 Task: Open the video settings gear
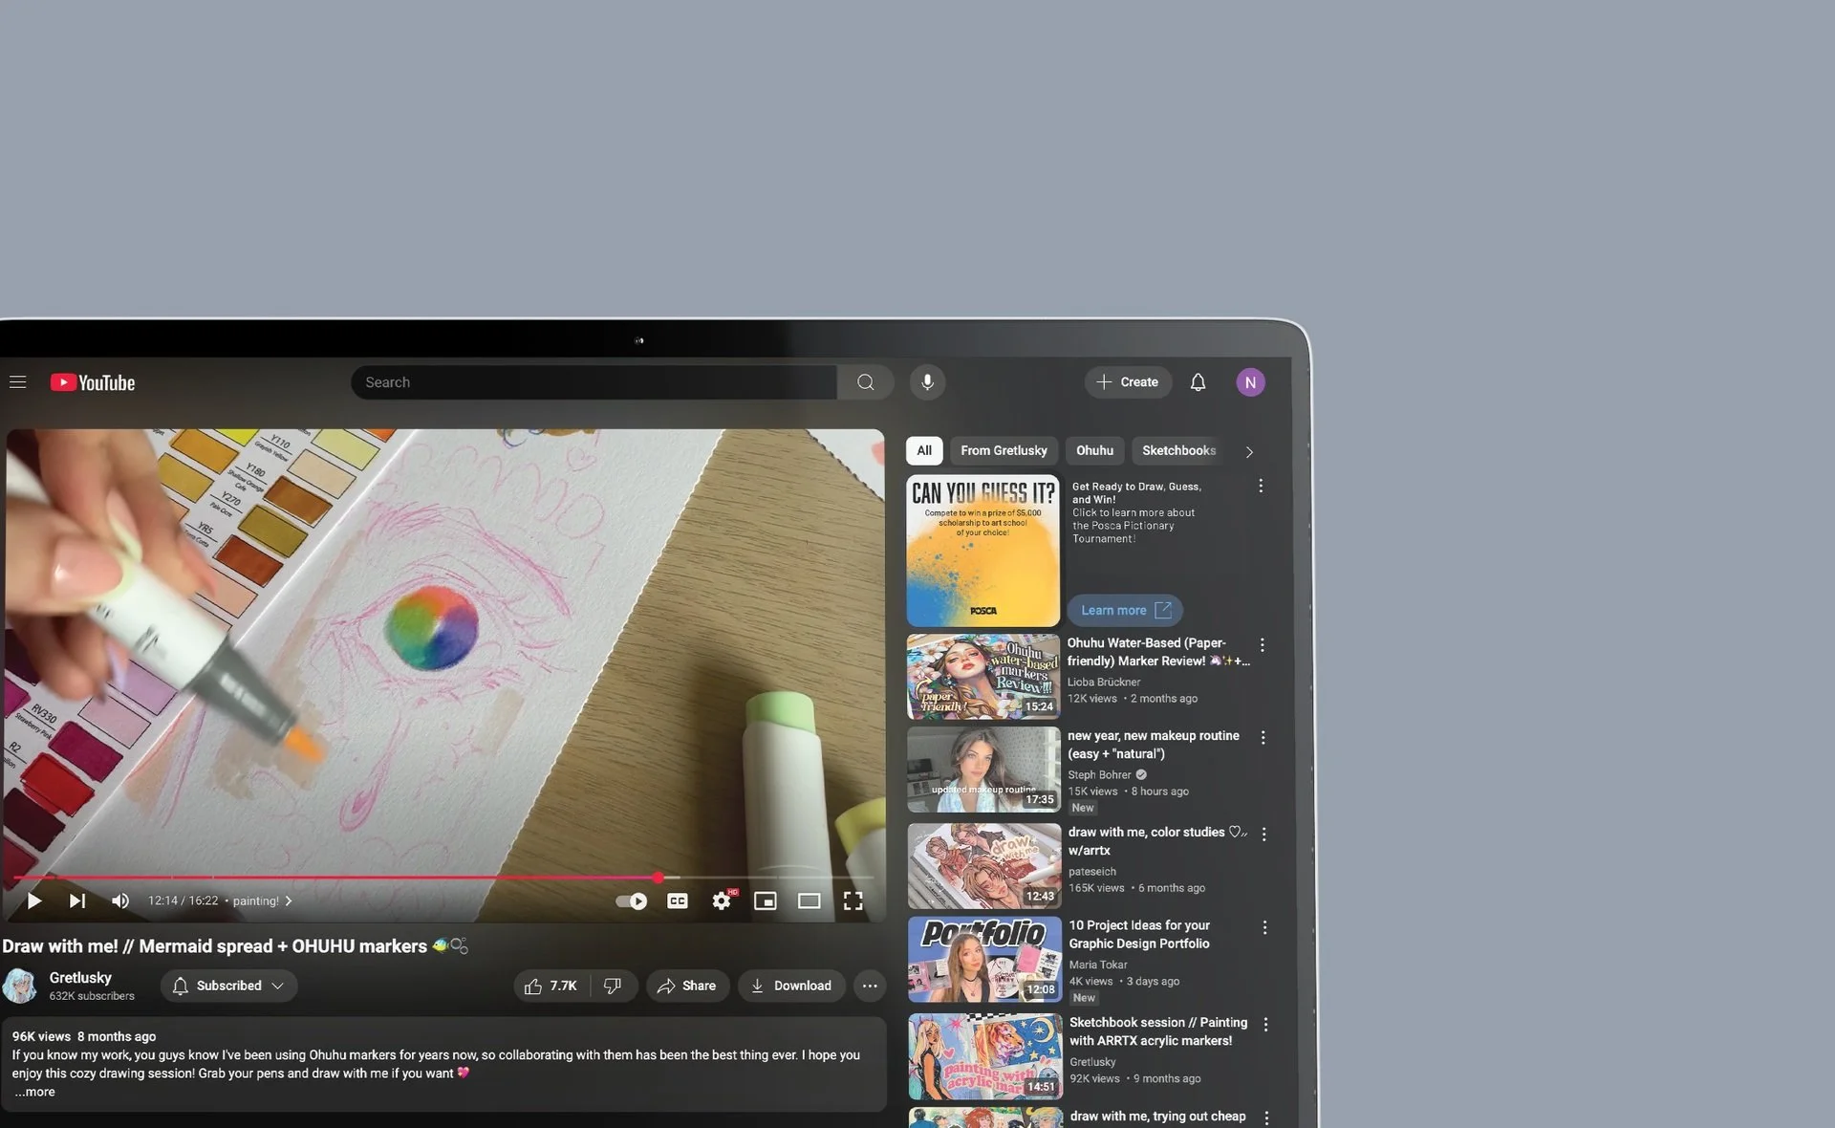[722, 900]
